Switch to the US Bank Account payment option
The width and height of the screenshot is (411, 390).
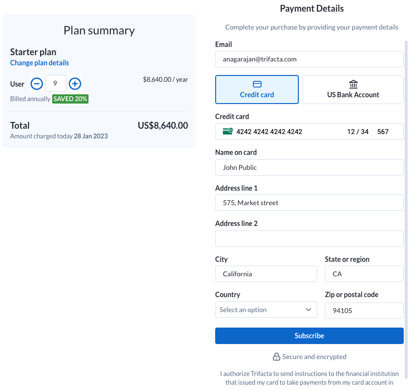pos(353,90)
